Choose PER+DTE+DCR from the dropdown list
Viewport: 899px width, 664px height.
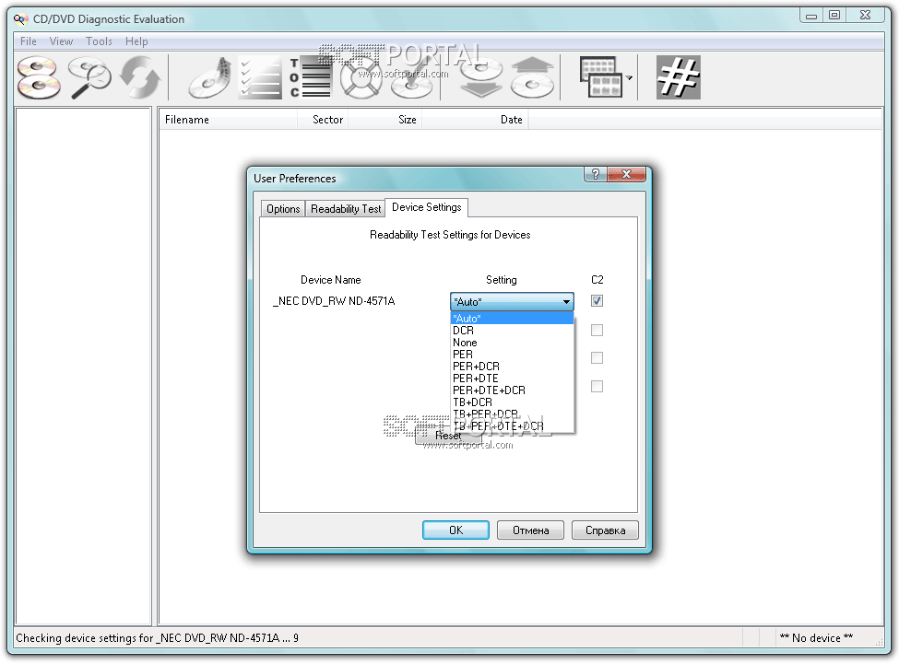click(x=489, y=390)
